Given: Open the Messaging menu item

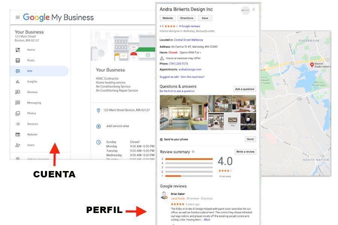Looking at the screenshot, I should [34, 103].
